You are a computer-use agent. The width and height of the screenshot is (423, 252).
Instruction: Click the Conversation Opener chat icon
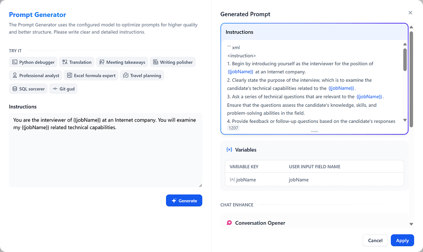[229, 223]
